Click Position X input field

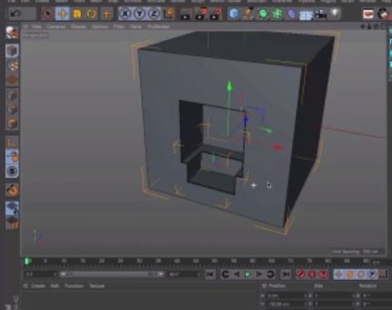tap(286, 296)
